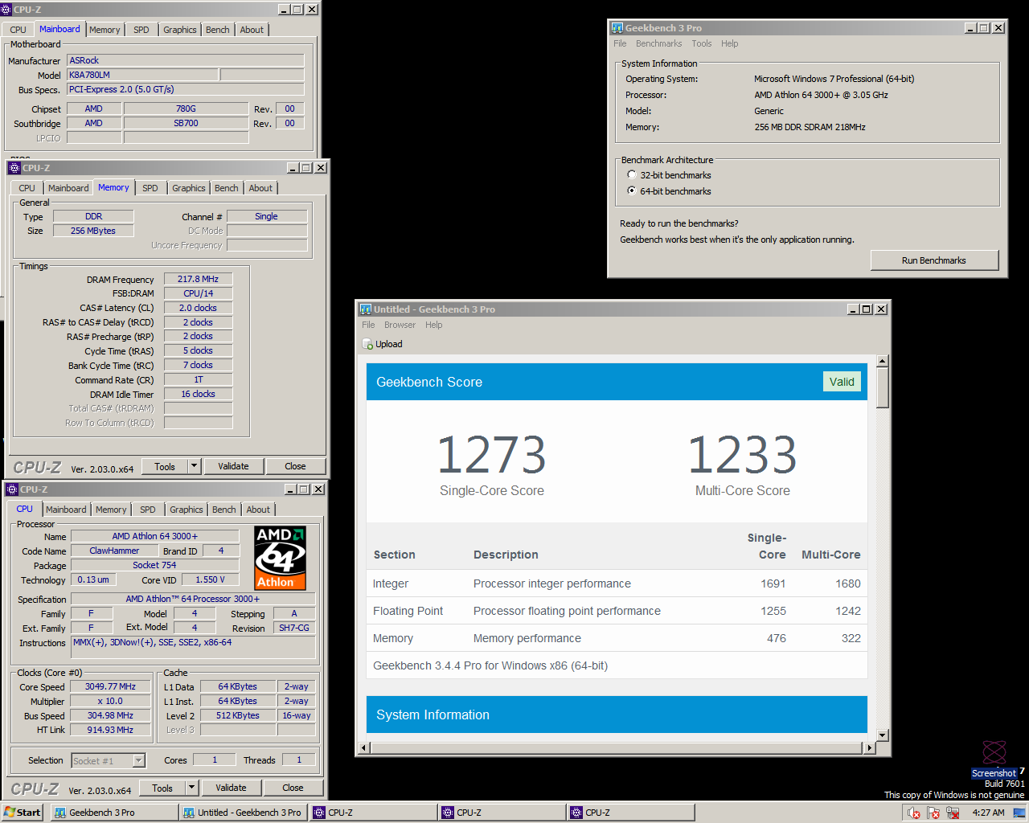Click the multi-core score 1233
Viewport: 1029px width, 823px height.
click(742, 454)
